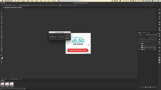Select the Lasso tool

coord(2,14)
